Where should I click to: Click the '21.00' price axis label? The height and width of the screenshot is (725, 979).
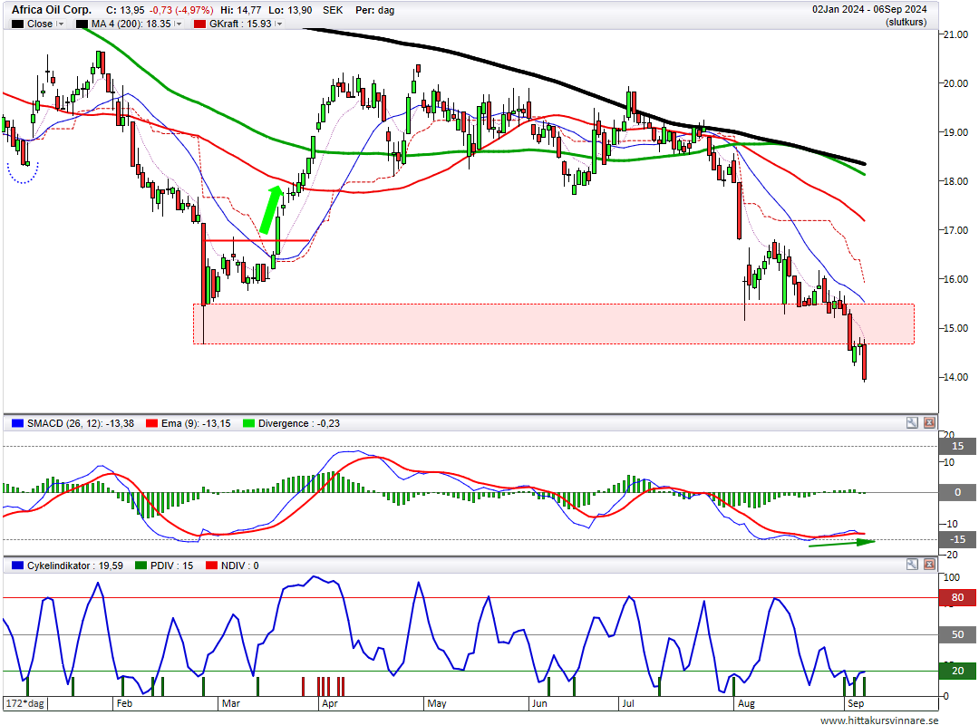[x=955, y=34]
